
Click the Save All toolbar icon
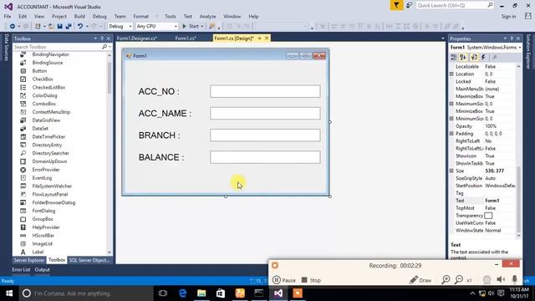point(69,26)
